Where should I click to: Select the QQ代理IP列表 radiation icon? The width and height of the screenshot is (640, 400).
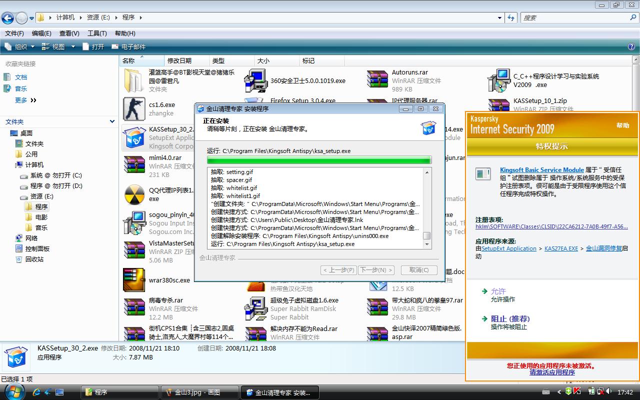[x=134, y=194]
